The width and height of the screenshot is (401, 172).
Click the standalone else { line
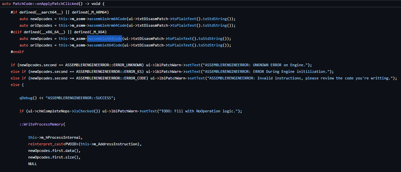click(17, 85)
